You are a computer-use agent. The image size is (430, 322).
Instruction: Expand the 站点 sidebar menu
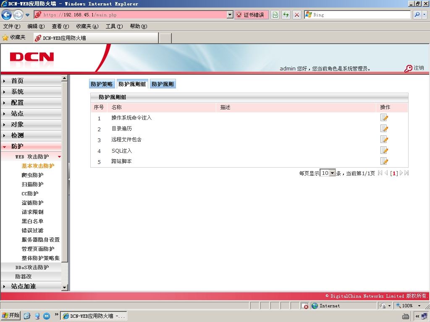31,114
